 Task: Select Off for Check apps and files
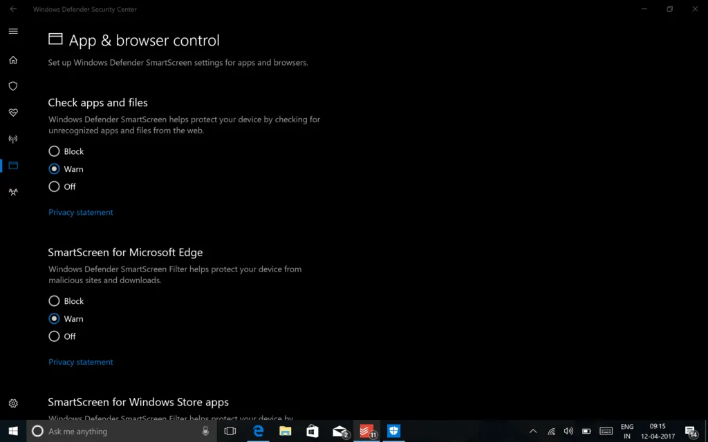[62, 186]
